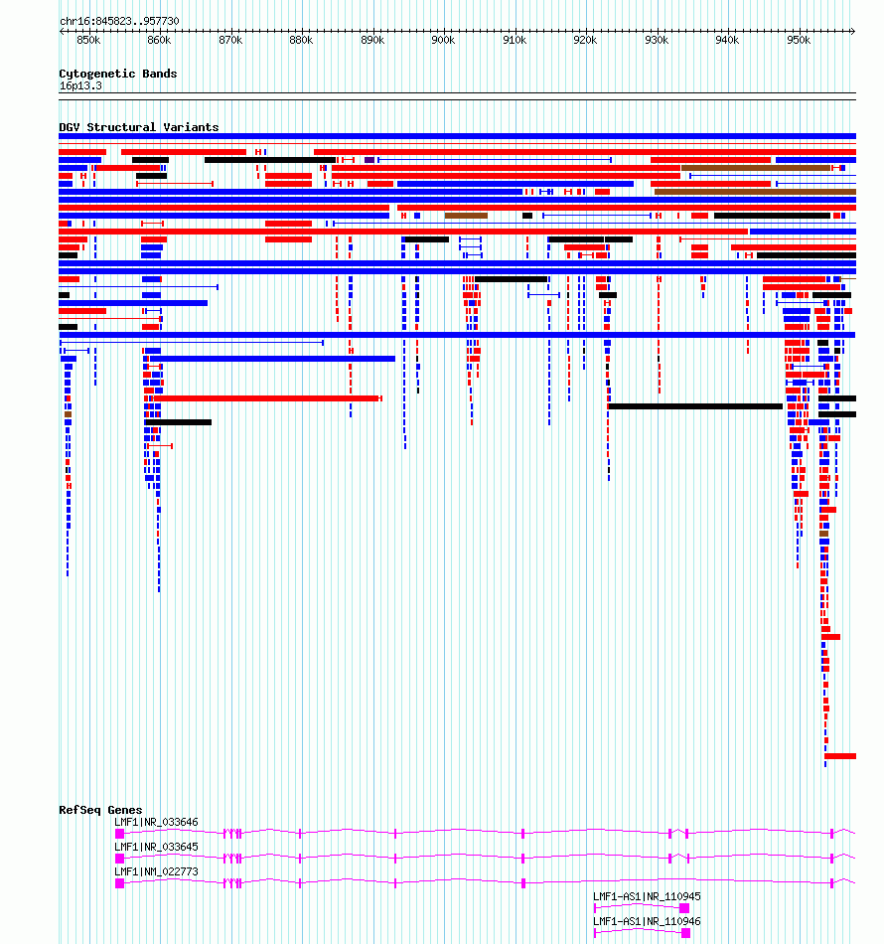Screen dimensions: 884x944
Task: Click the 900k ruler label
Action: pos(444,41)
